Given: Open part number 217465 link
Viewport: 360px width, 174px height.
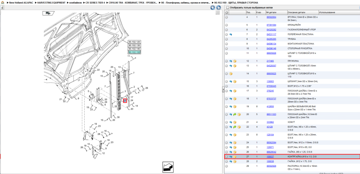Looking at the screenshot, I should point(270,61).
